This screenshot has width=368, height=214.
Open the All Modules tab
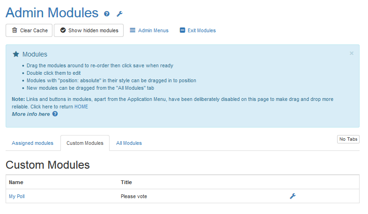pos(129,143)
